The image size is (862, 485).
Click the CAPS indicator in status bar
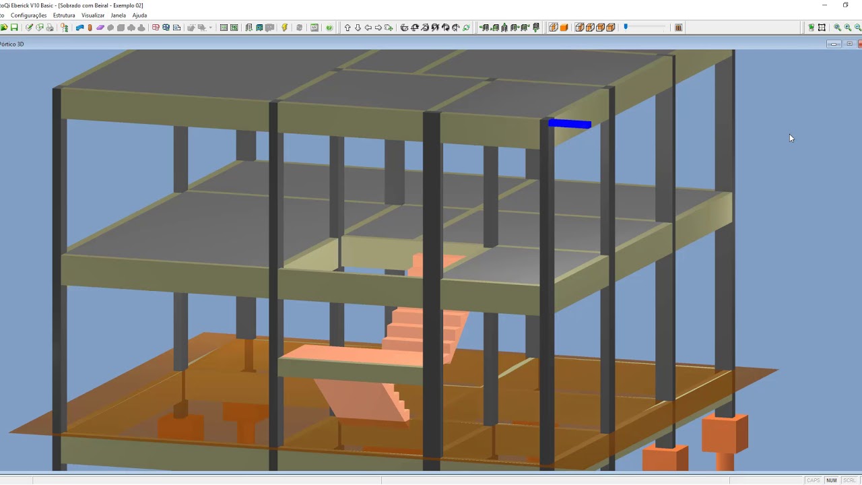coord(814,480)
